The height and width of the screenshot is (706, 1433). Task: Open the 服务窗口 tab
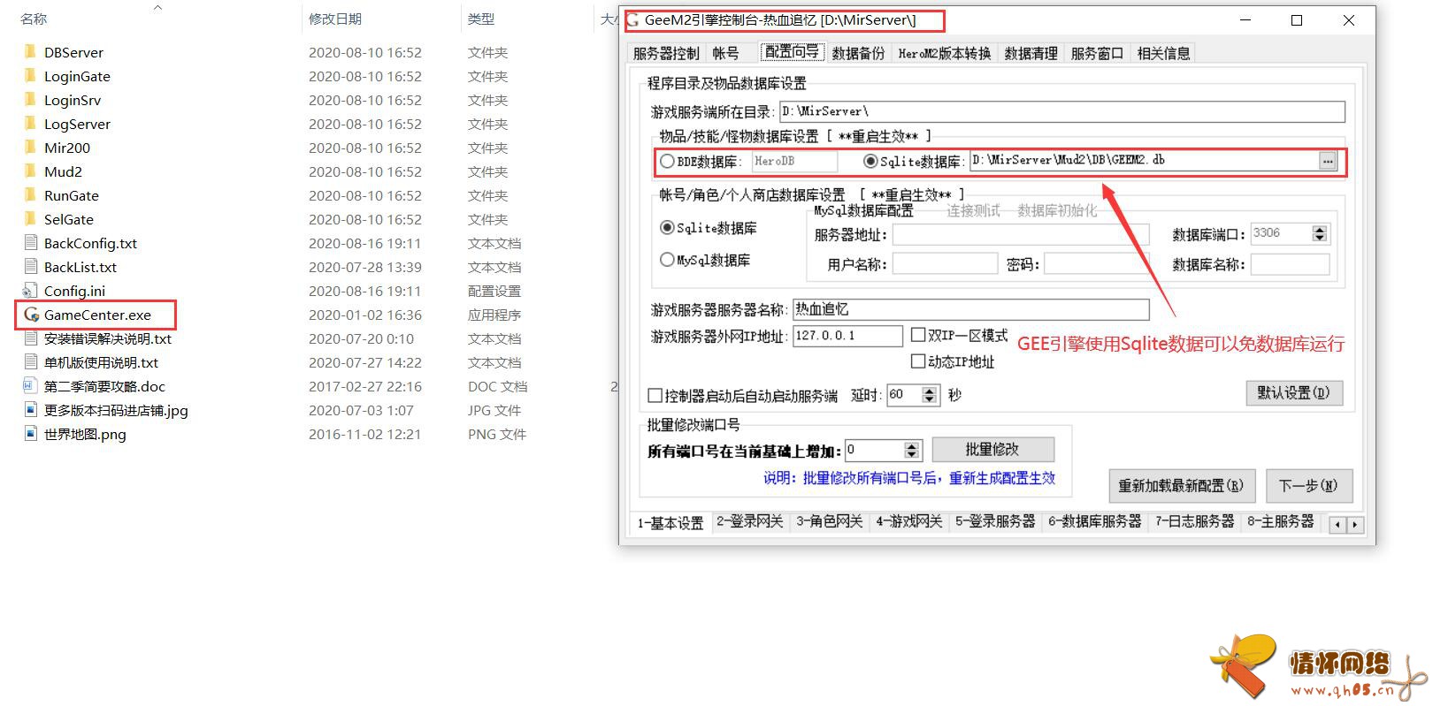(1097, 54)
